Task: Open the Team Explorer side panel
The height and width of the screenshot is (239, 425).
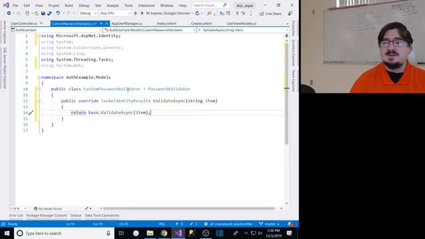Action: (x=294, y=81)
